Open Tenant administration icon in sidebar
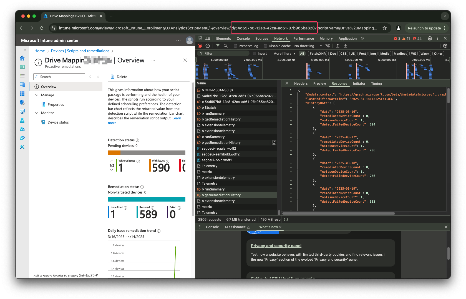The image size is (466, 299). pyautogui.click(x=22, y=138)
